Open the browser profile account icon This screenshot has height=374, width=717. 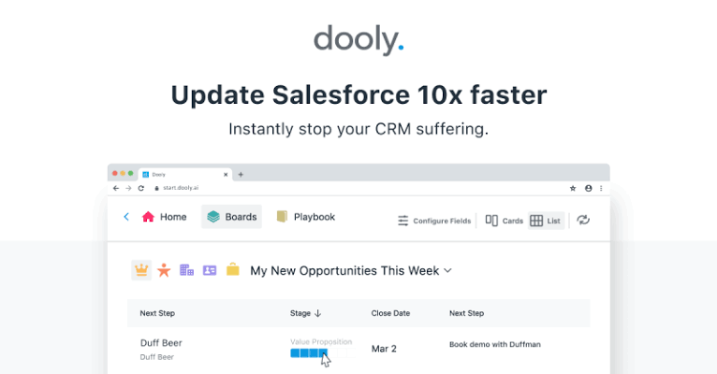[x=589, y=188]
